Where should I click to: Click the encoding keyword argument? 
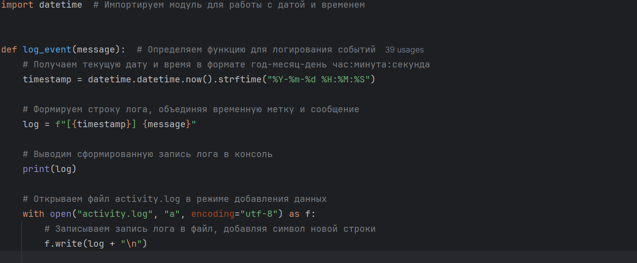point(213,214)
